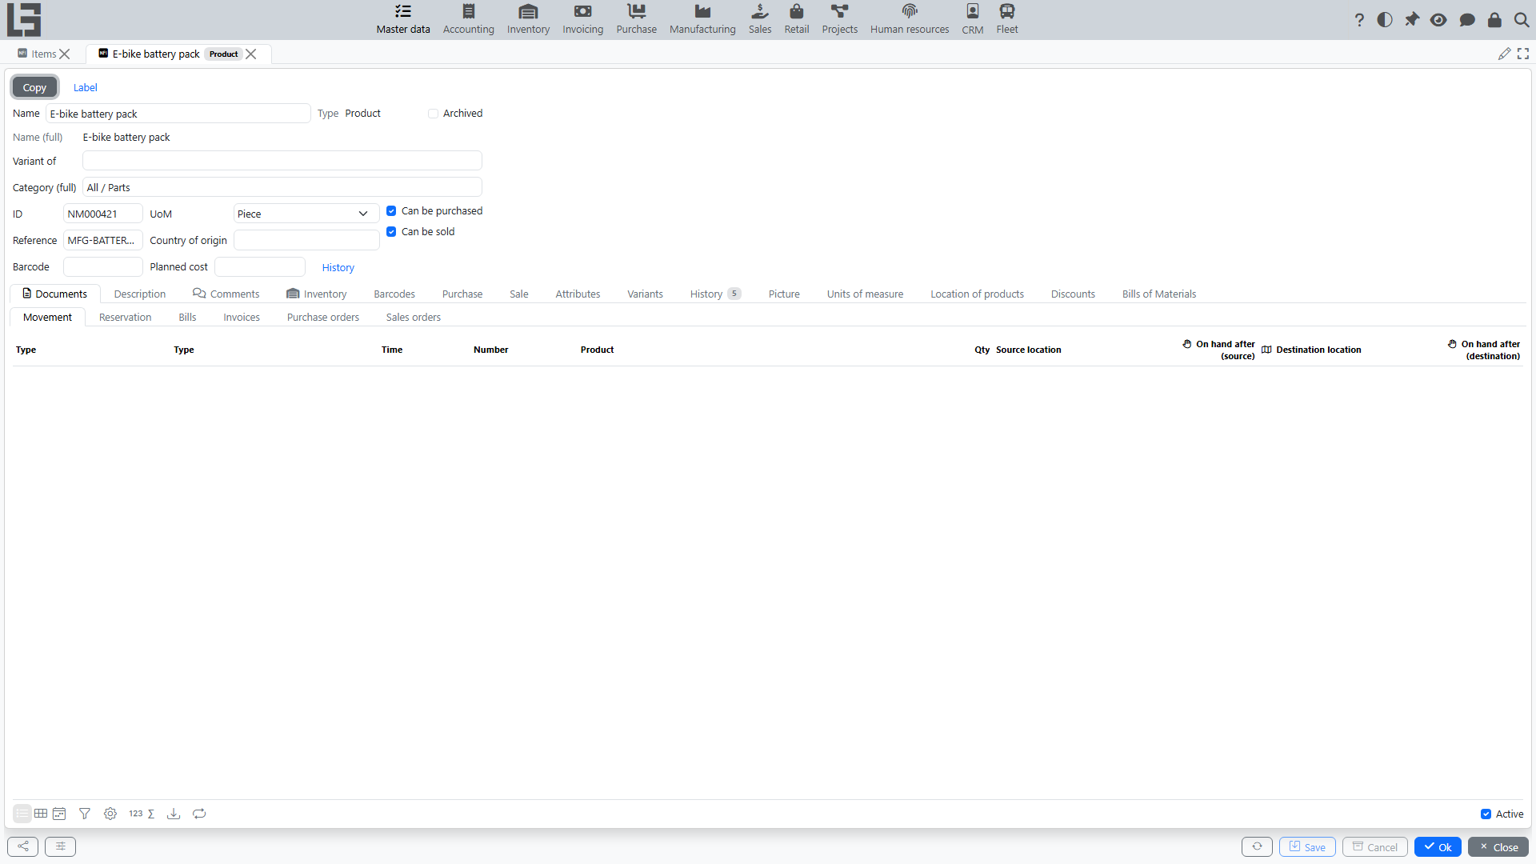Open the filter funnel icon
Image resolution: width=1536 pixels, height=864 pixels.
[85, 814]
